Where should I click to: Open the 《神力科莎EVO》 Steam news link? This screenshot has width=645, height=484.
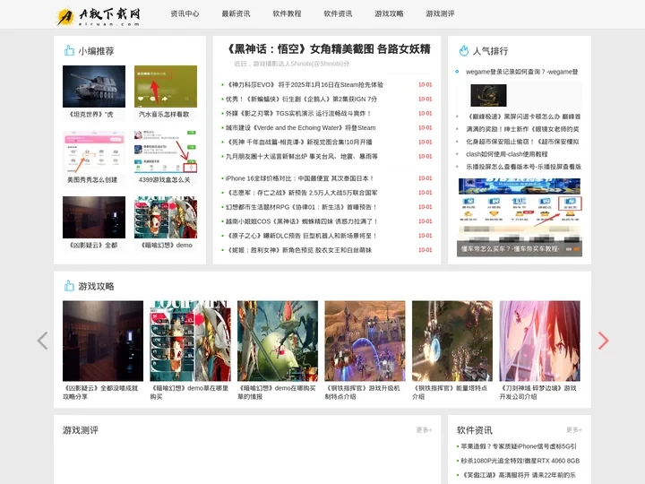[305, 85]
